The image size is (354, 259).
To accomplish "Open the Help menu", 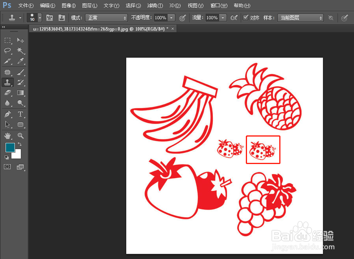I will [242, 5].
